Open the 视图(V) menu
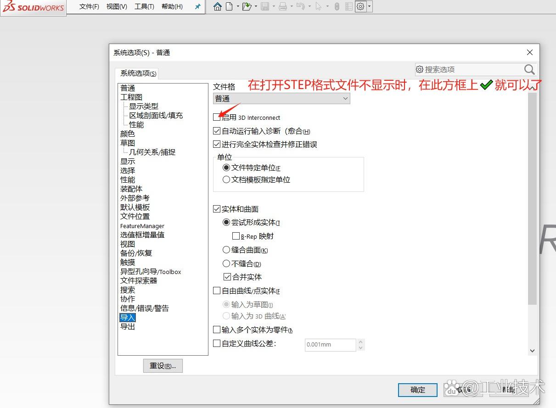 pos(117,6)
